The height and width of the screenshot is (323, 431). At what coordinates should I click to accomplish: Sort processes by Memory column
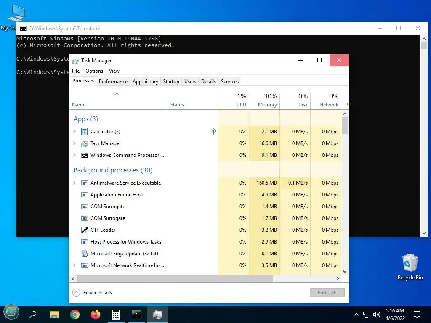tap(264, 101)
